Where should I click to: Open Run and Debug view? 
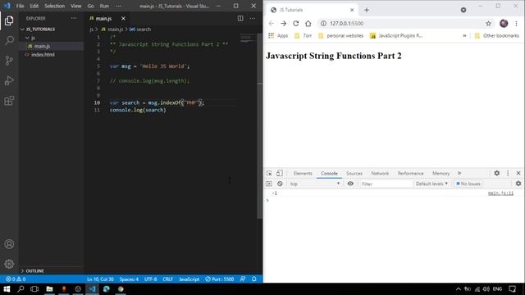(9, 80)
